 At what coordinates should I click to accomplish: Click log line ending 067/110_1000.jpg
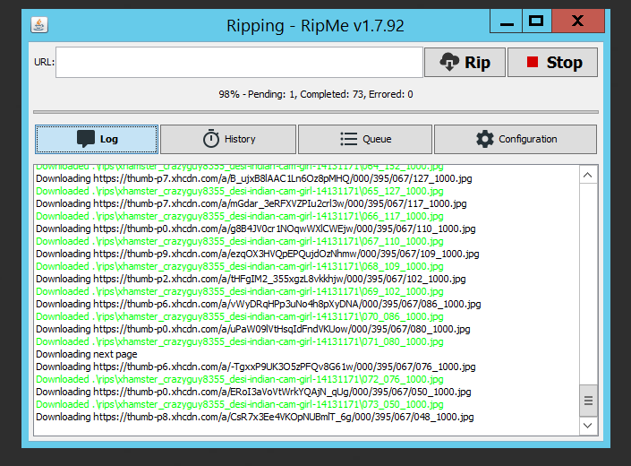coord(256,229)
